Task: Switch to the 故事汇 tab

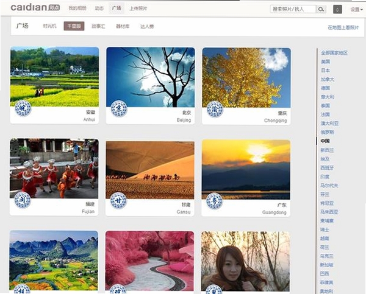Action: tap(98, 26)
